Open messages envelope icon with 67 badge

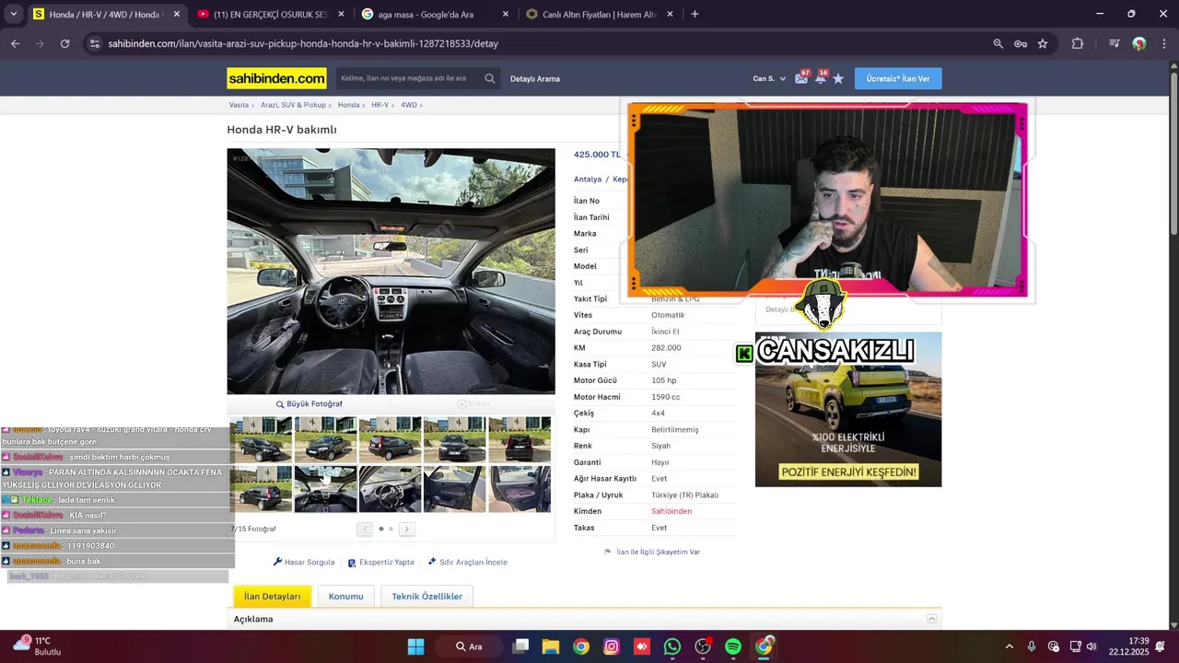[801, 78]
